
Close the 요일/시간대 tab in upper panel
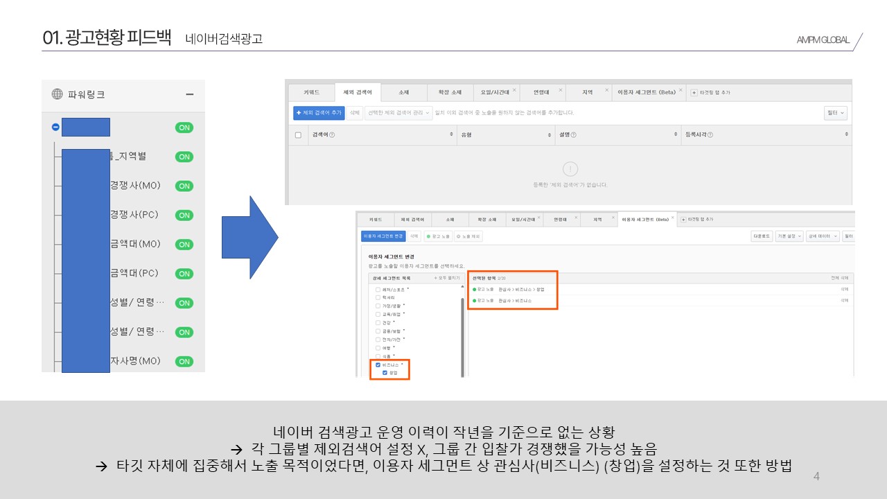pyautogui.click(x=513, y=91)
